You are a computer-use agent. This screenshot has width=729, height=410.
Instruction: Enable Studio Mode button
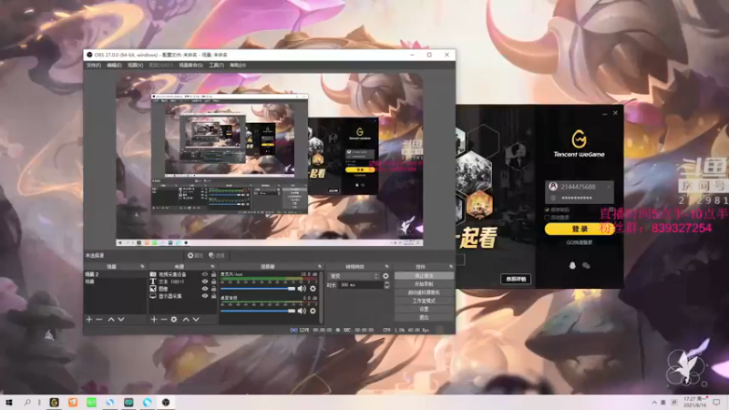pyautogui.click(x=424, y=301)
